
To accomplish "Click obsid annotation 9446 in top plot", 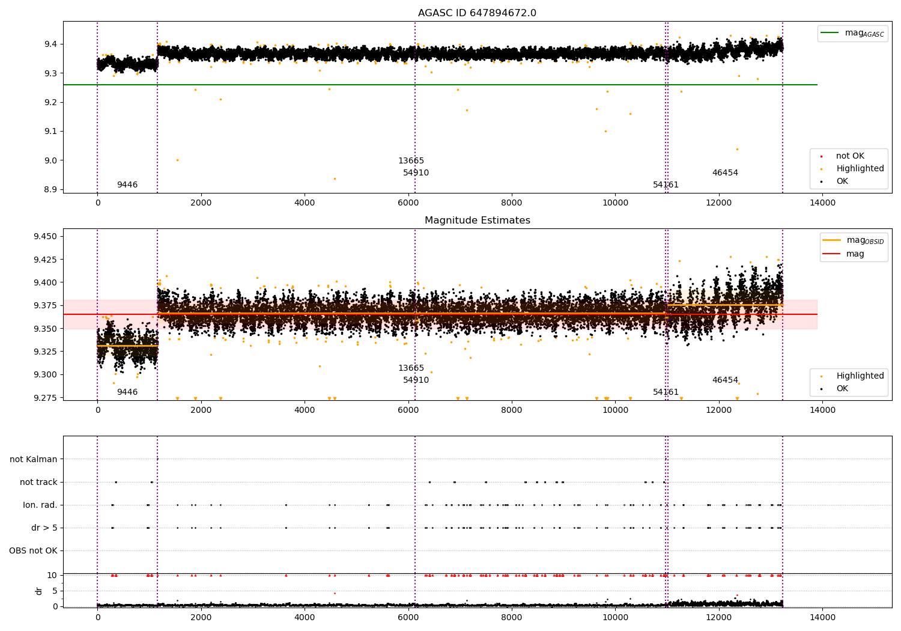I will pos(127,185).
